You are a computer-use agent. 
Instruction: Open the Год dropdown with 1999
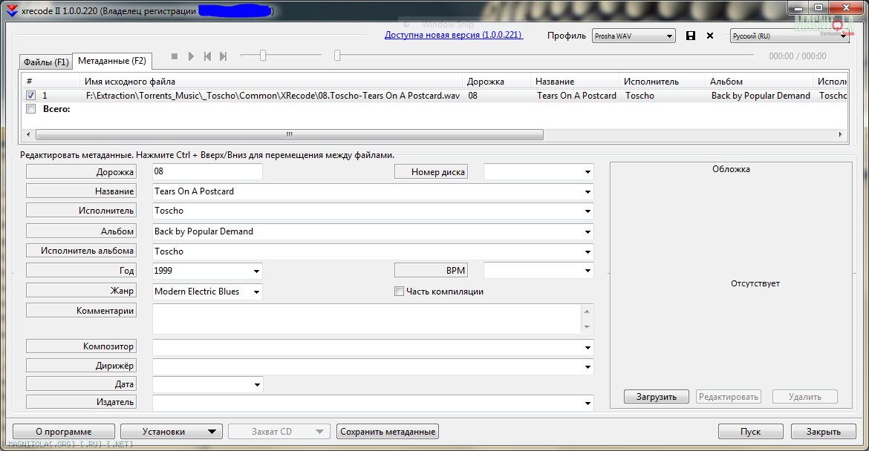257,271
